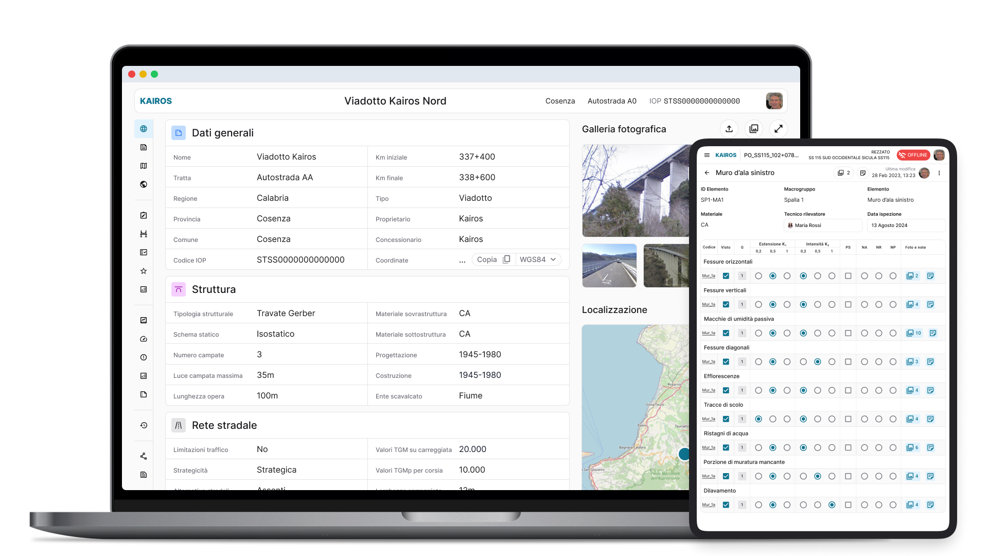The height and width of the screenshot is (556, 988).
Task: Open the notes icon next to photo count
Action: pos(862,173)
